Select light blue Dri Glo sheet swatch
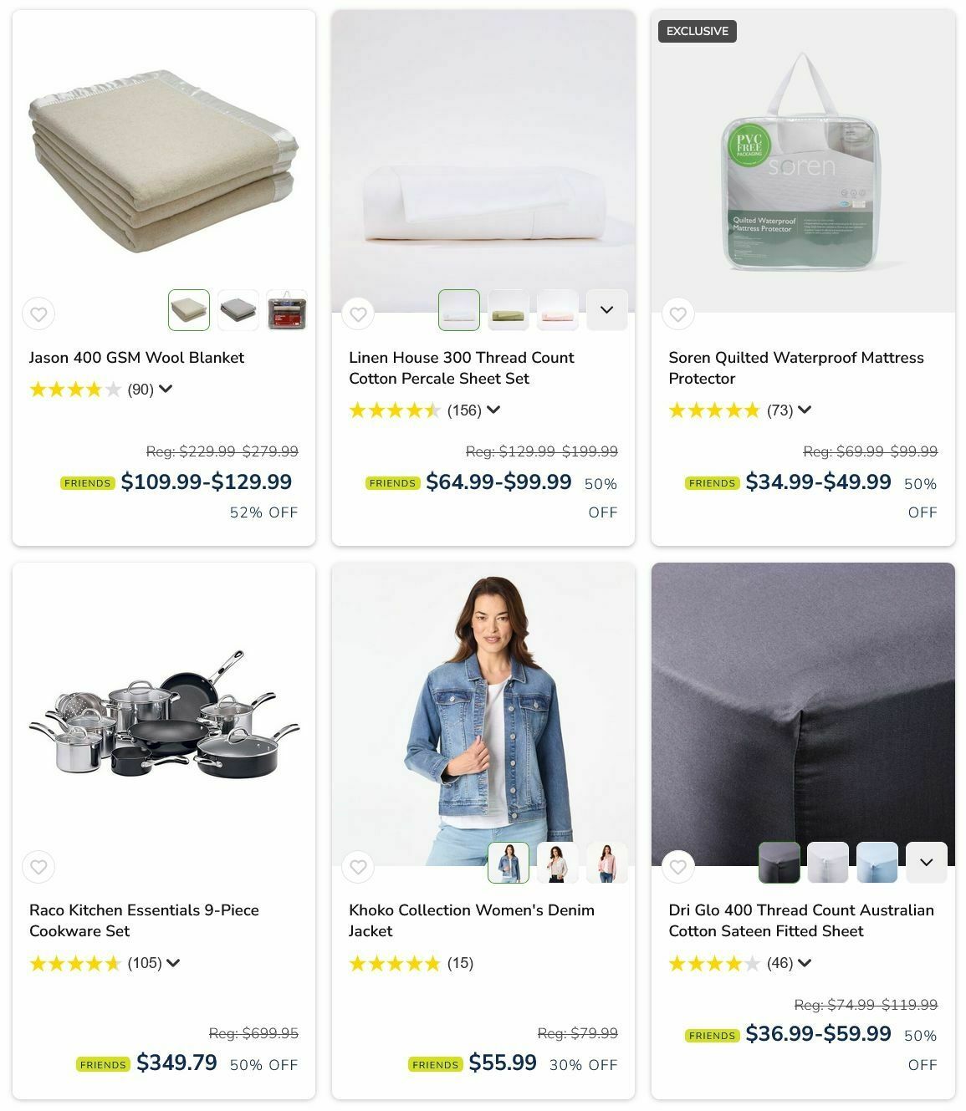The height and width of the screenshot is (1111, 966). click(x=877, y=863)
